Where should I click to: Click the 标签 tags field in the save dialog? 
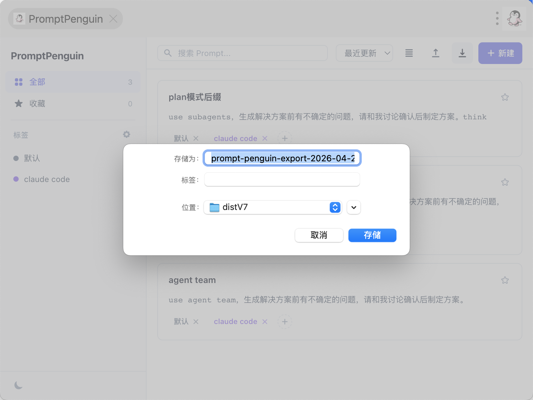coord(282,179)
